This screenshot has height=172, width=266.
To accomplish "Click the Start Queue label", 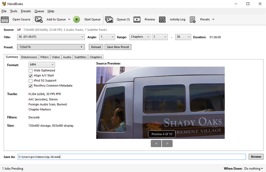I will [92, 19].
